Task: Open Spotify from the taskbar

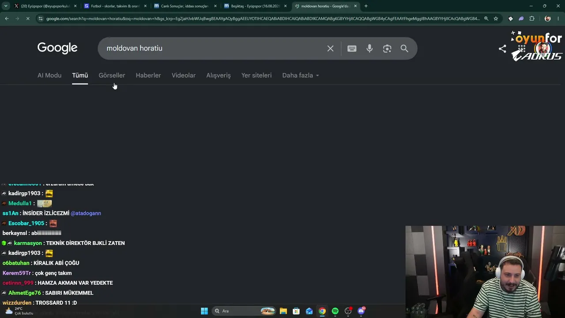Action: tap(335, 311)
